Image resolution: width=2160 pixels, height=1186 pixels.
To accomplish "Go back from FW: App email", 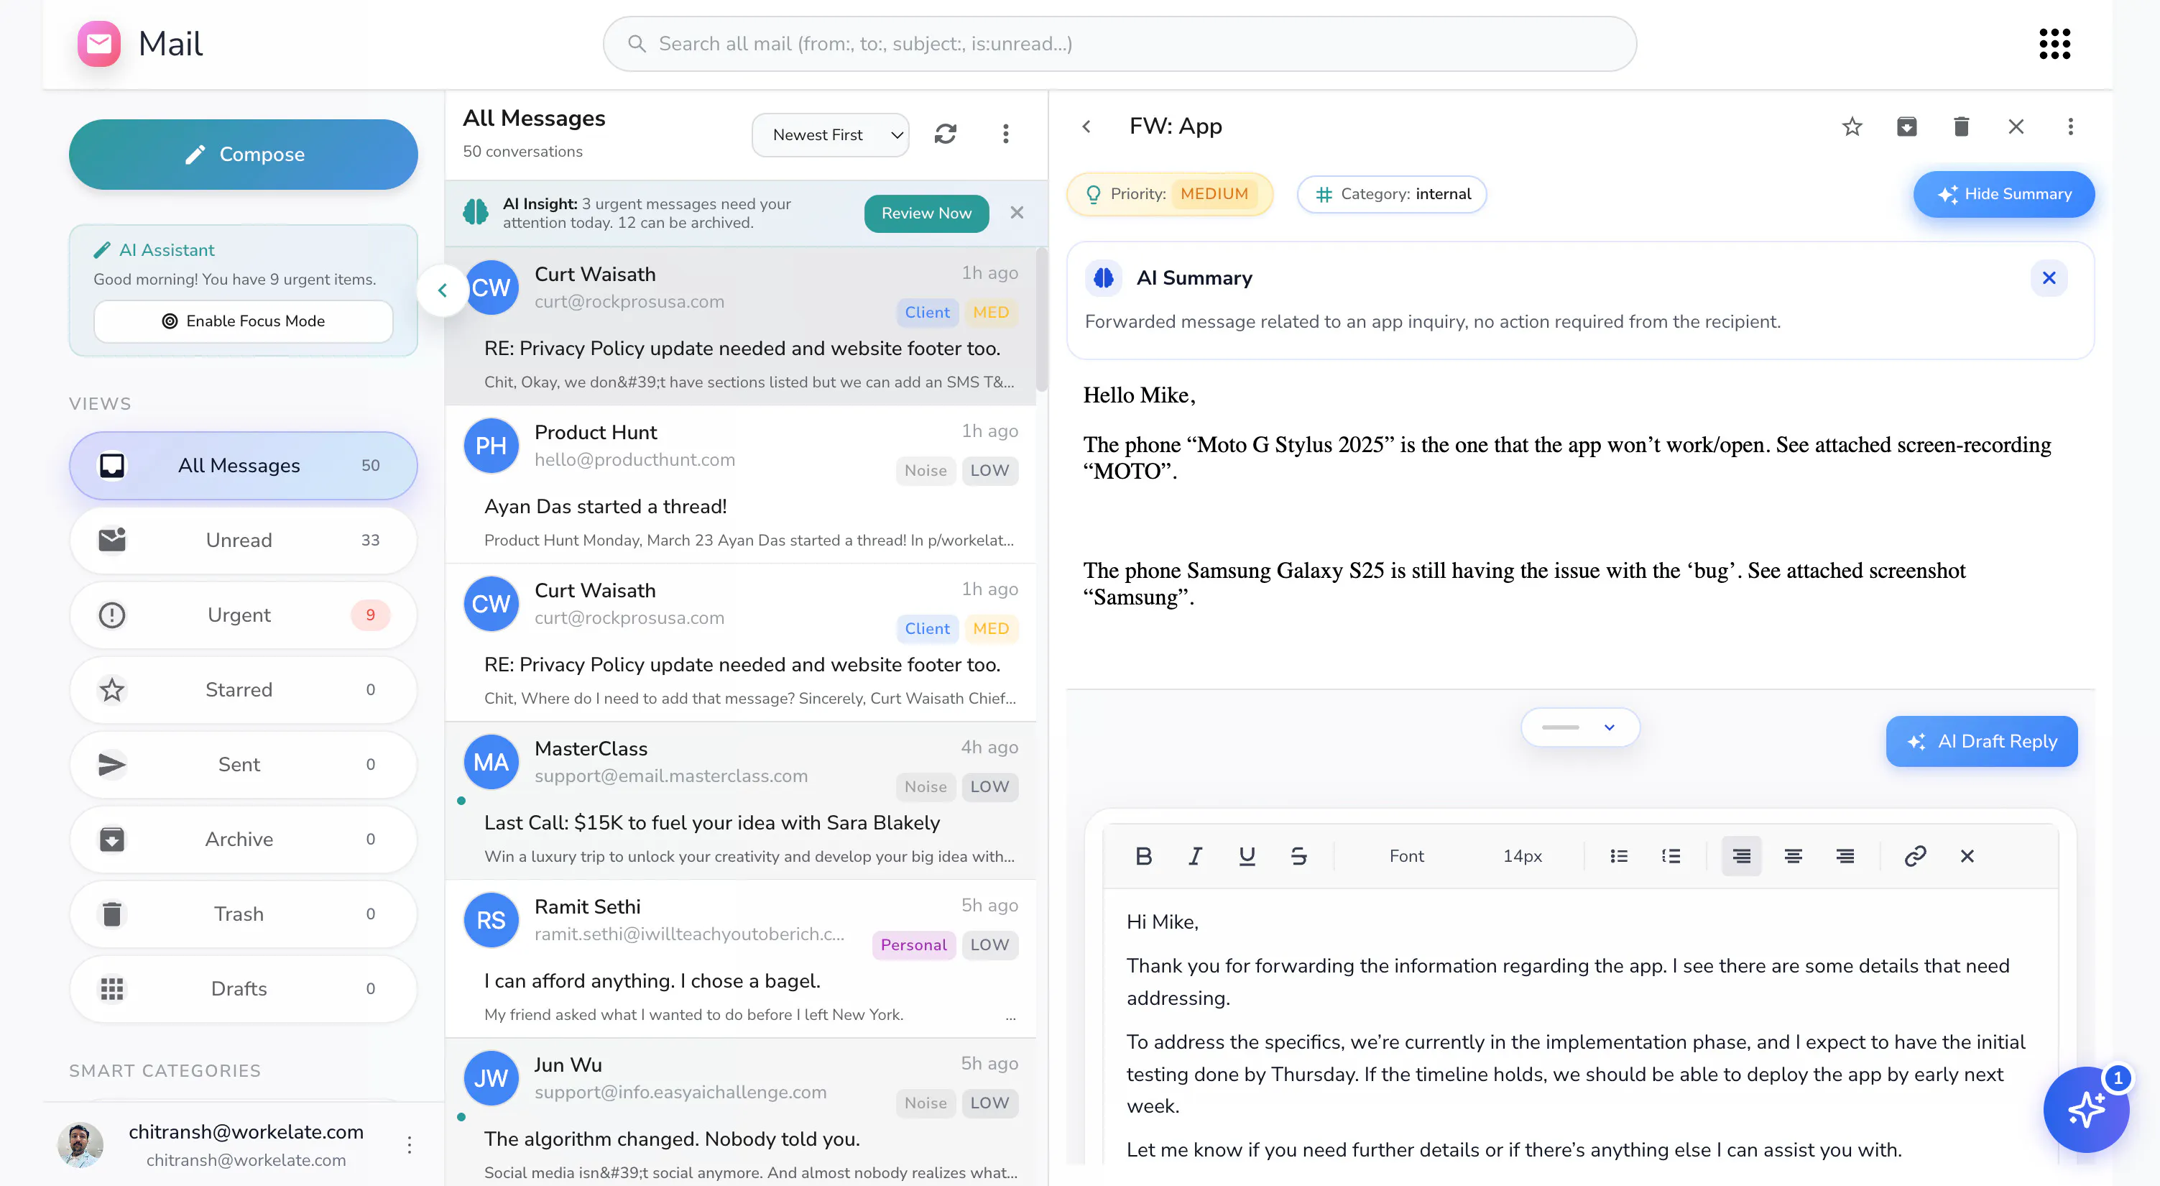I will (1086, 127).
